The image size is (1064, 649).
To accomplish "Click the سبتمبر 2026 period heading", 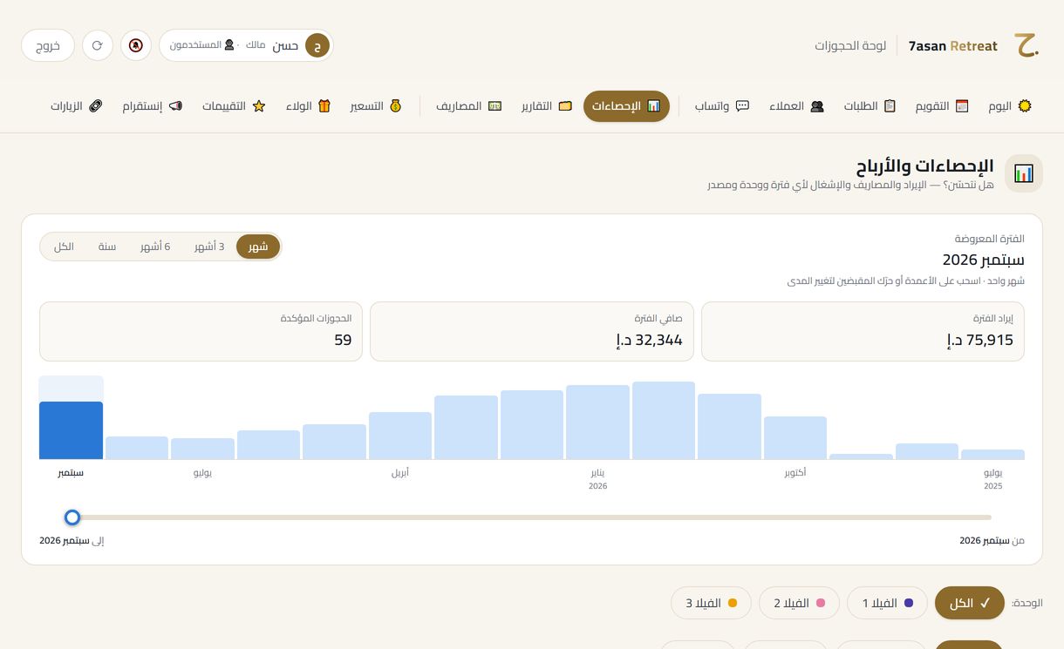I will [x=983, y=260].
